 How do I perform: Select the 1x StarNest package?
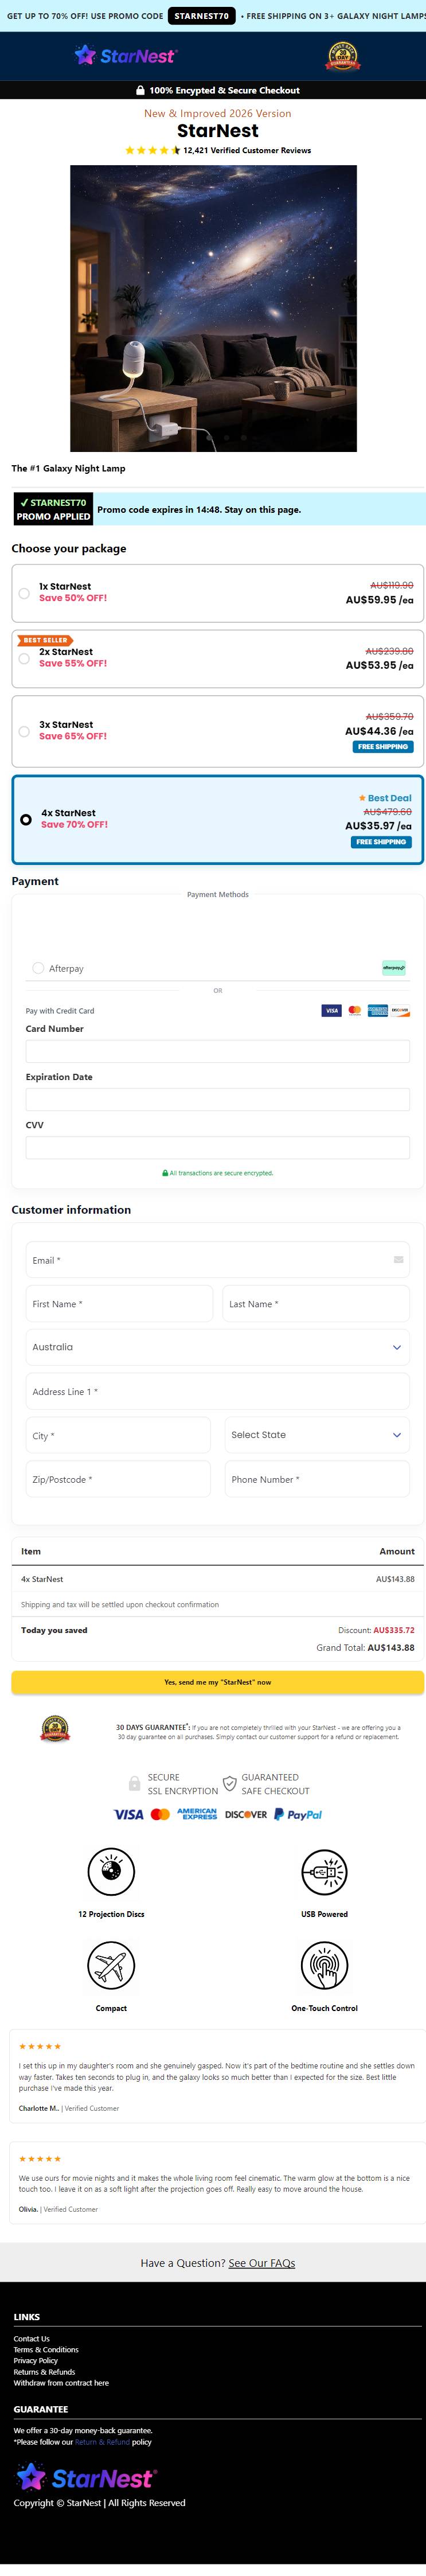tap(217, 593)
